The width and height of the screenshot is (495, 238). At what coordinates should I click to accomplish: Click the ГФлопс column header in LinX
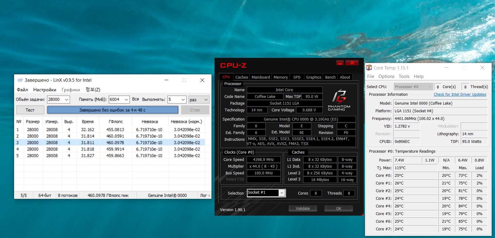point(116,121)
